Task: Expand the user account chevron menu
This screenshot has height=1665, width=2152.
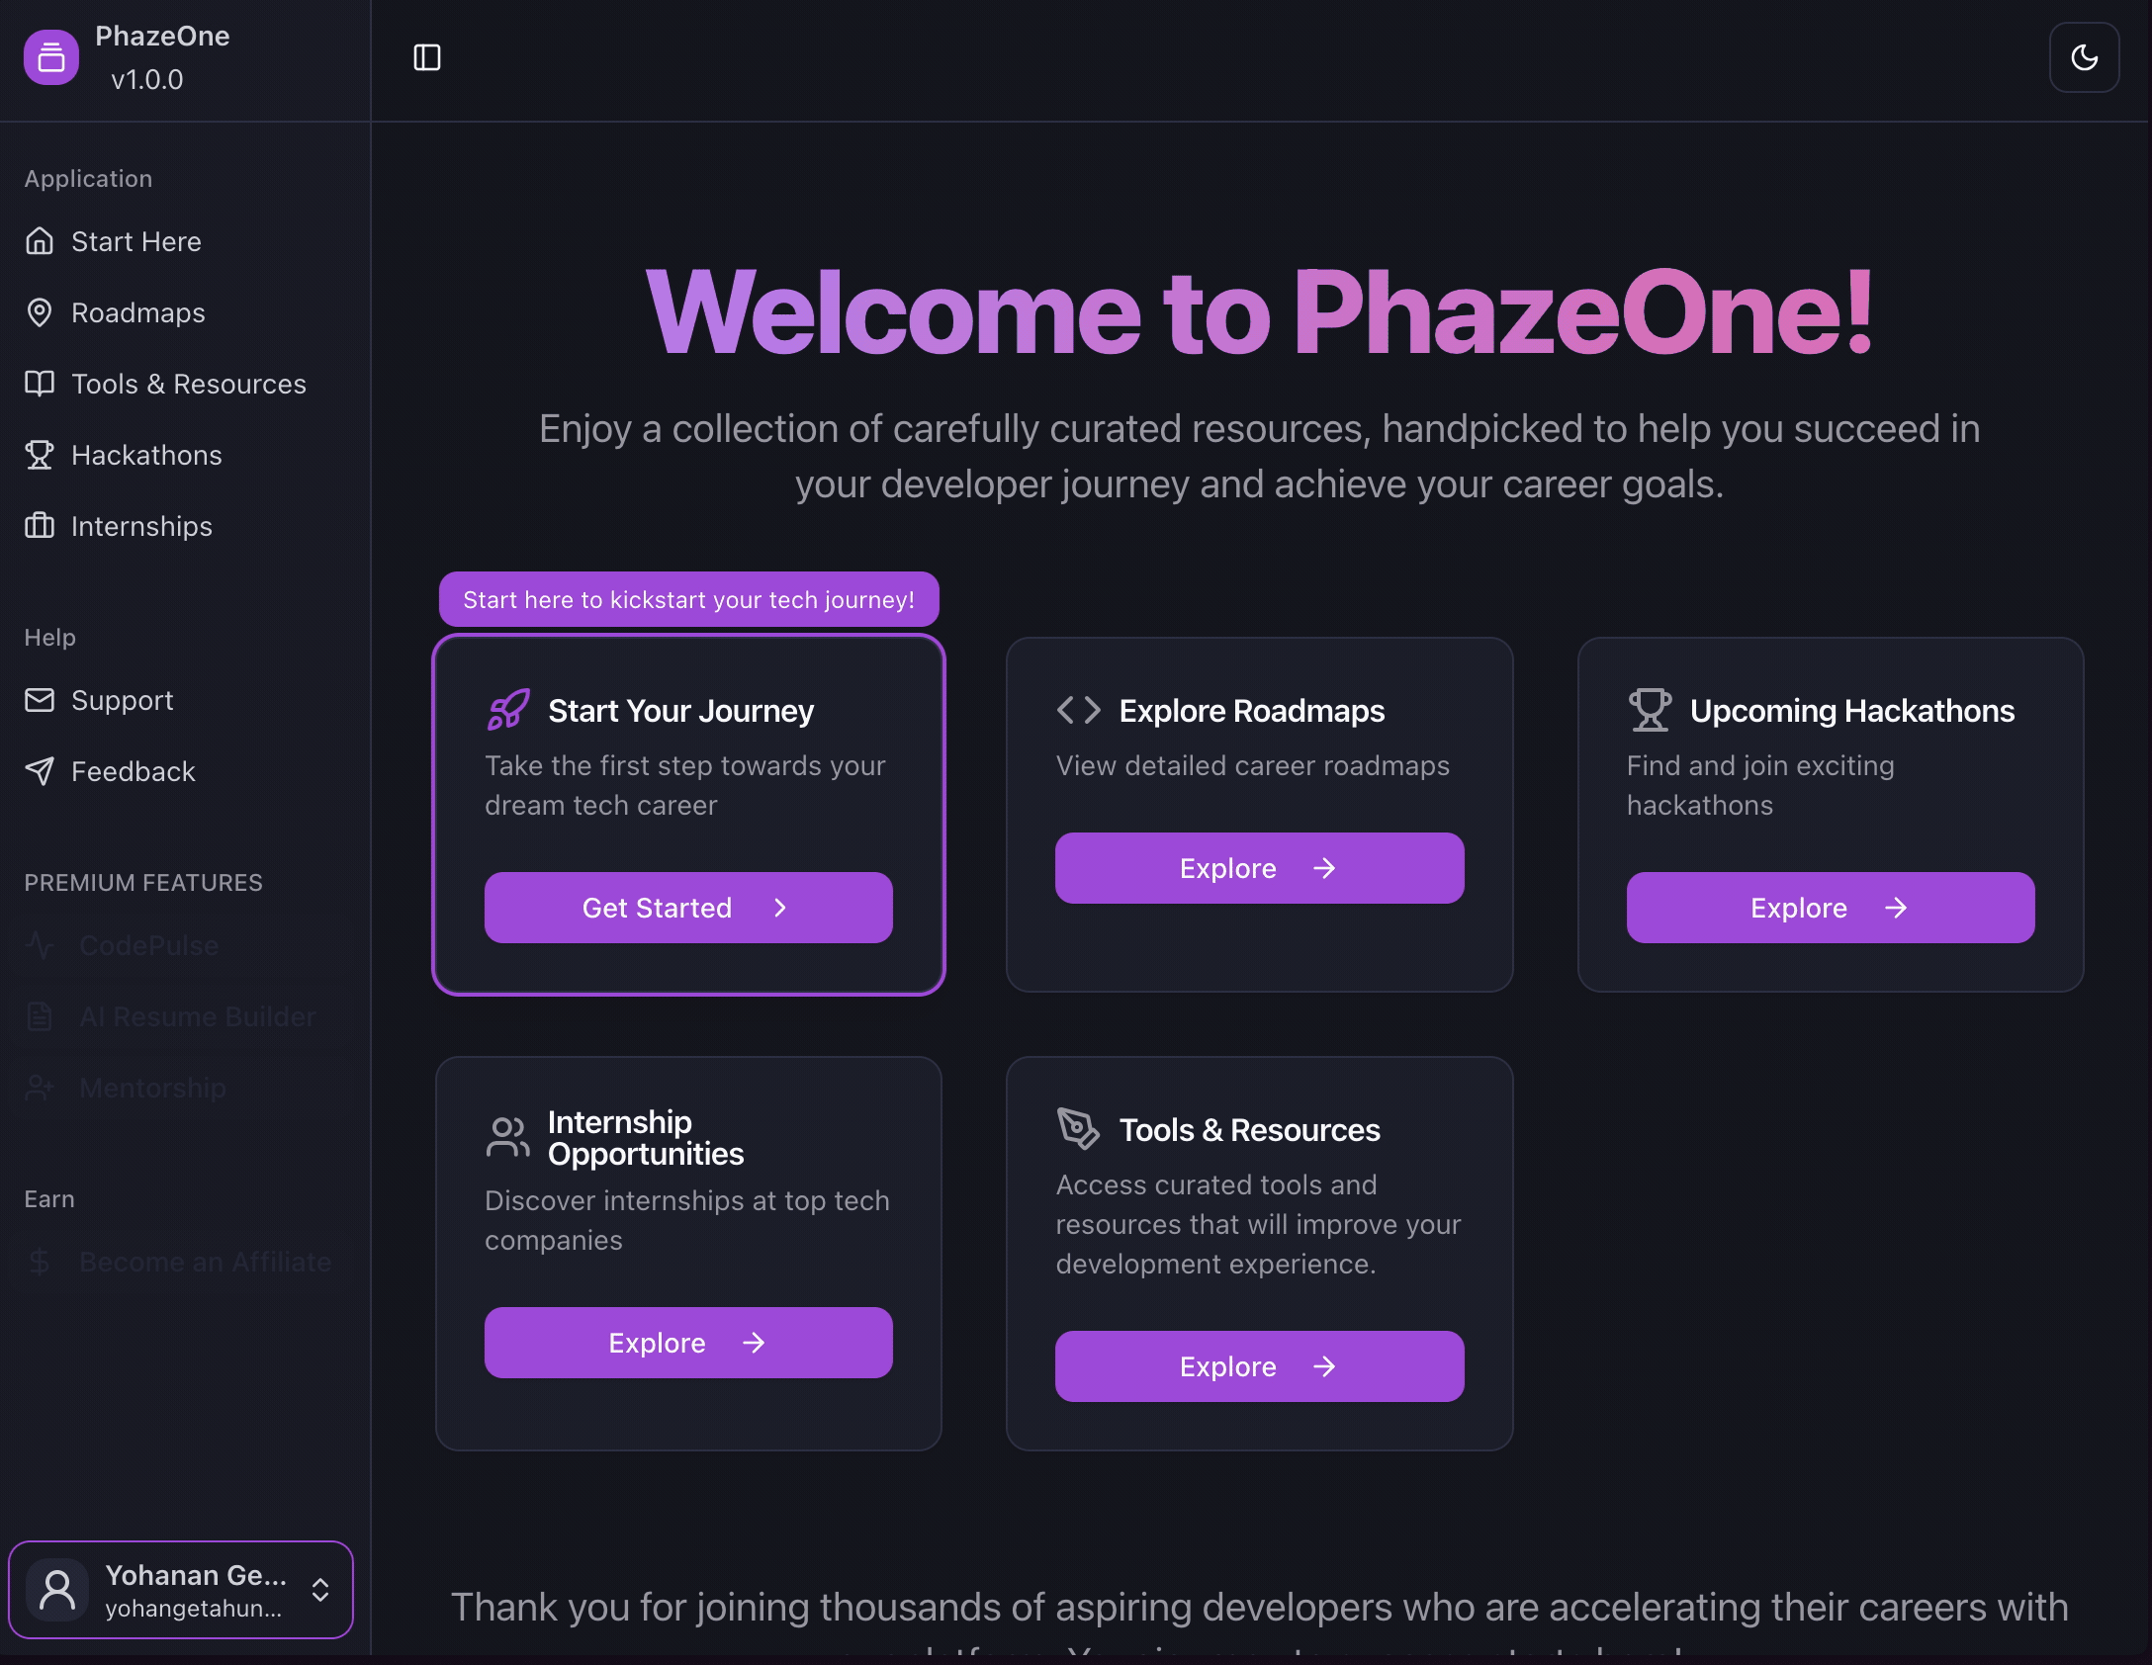Action: click(320, 1590)
